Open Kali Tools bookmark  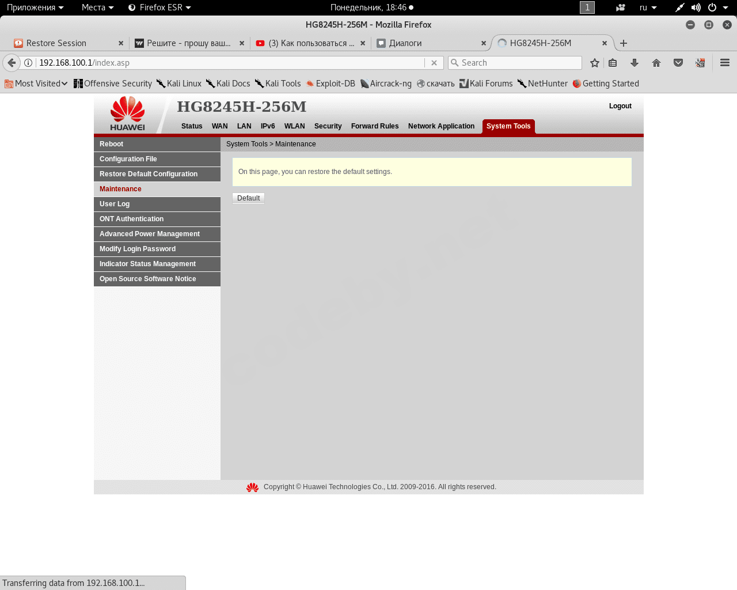[x=278, y=84]
